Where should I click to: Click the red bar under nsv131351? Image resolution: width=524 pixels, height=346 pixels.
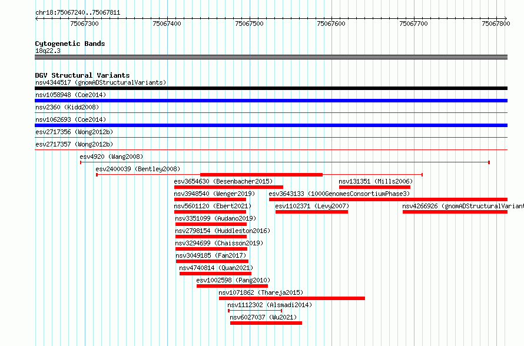point(374,187)
